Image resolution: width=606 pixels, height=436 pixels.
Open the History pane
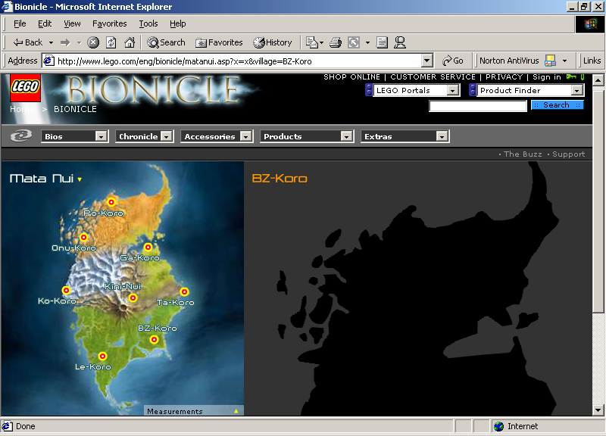[273, 42]
